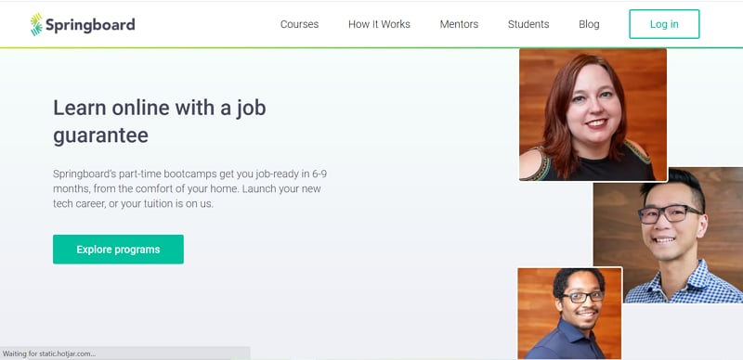Go to the Mentors page
743x360 pixels.
point(459,24)
